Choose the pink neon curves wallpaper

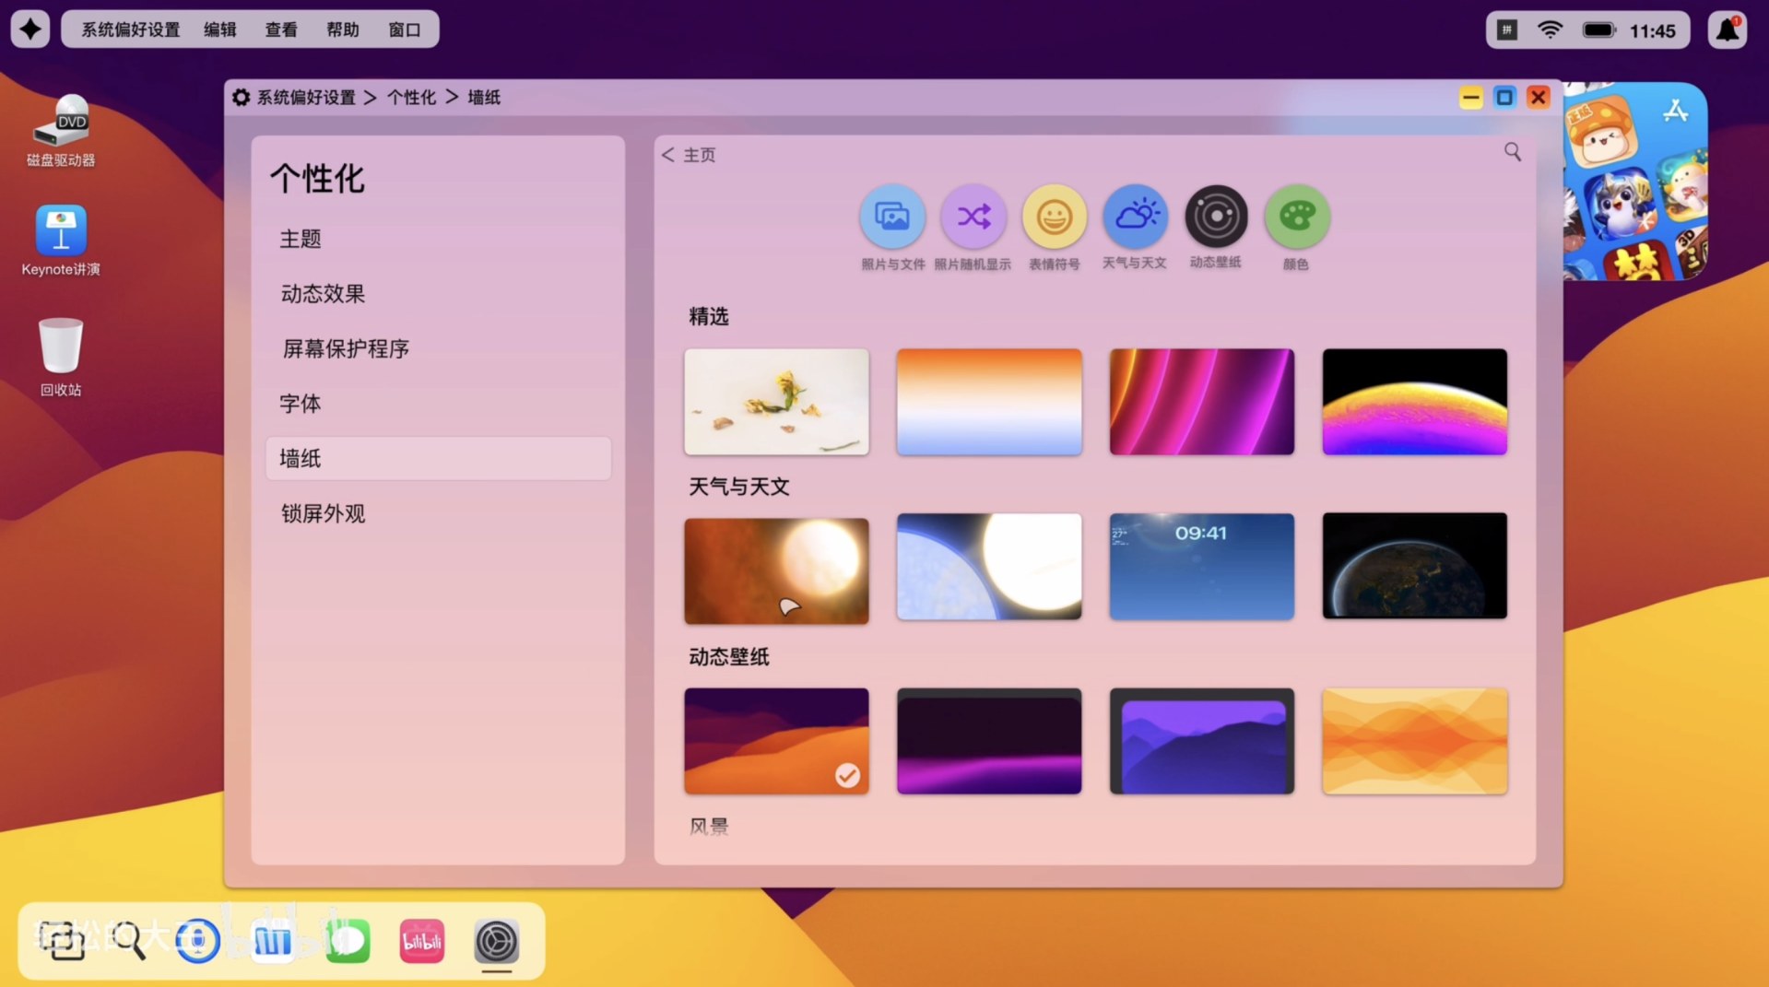click(x=1202, y=402)
